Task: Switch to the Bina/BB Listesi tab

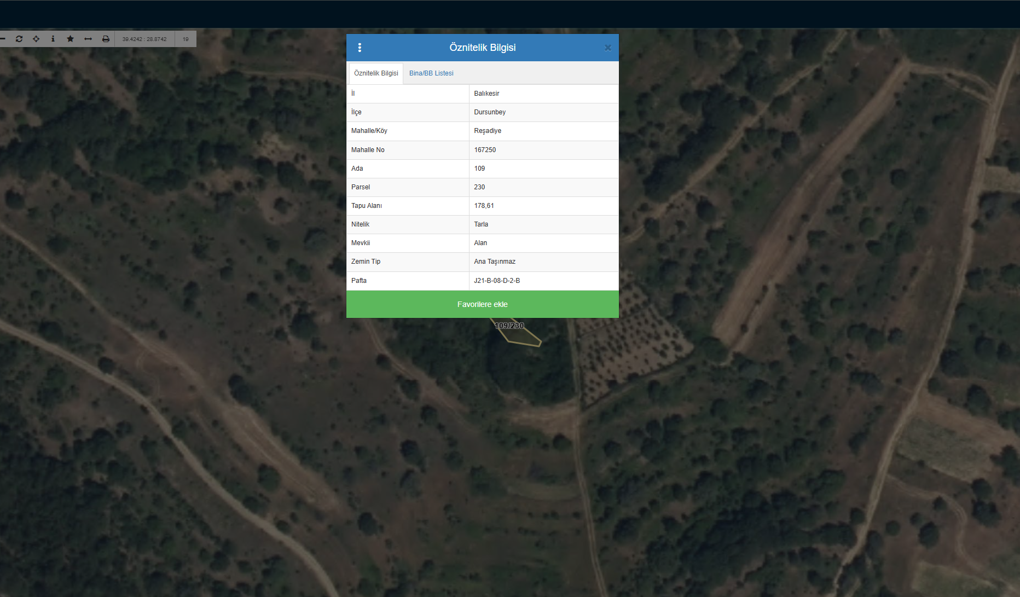Action: (431, 73)
